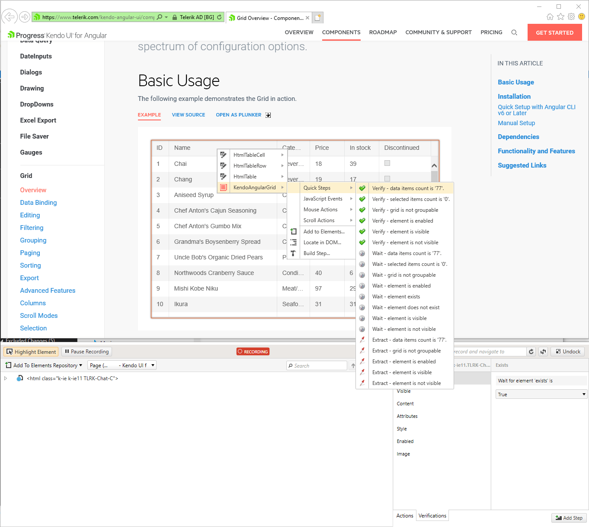Click the Search input in recorder panel
Screen dimensions: 589x527
pos(317,366)
